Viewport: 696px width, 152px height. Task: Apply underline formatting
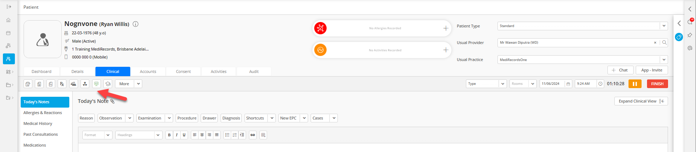coord(184,135)
